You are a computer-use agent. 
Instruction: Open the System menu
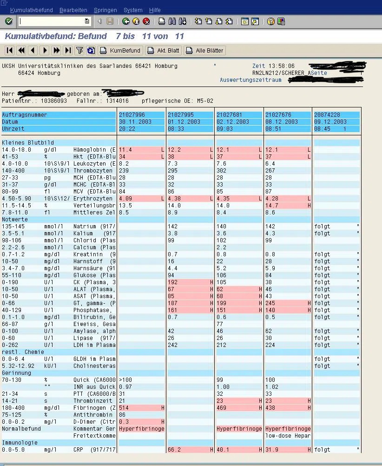tap(133, 10)
